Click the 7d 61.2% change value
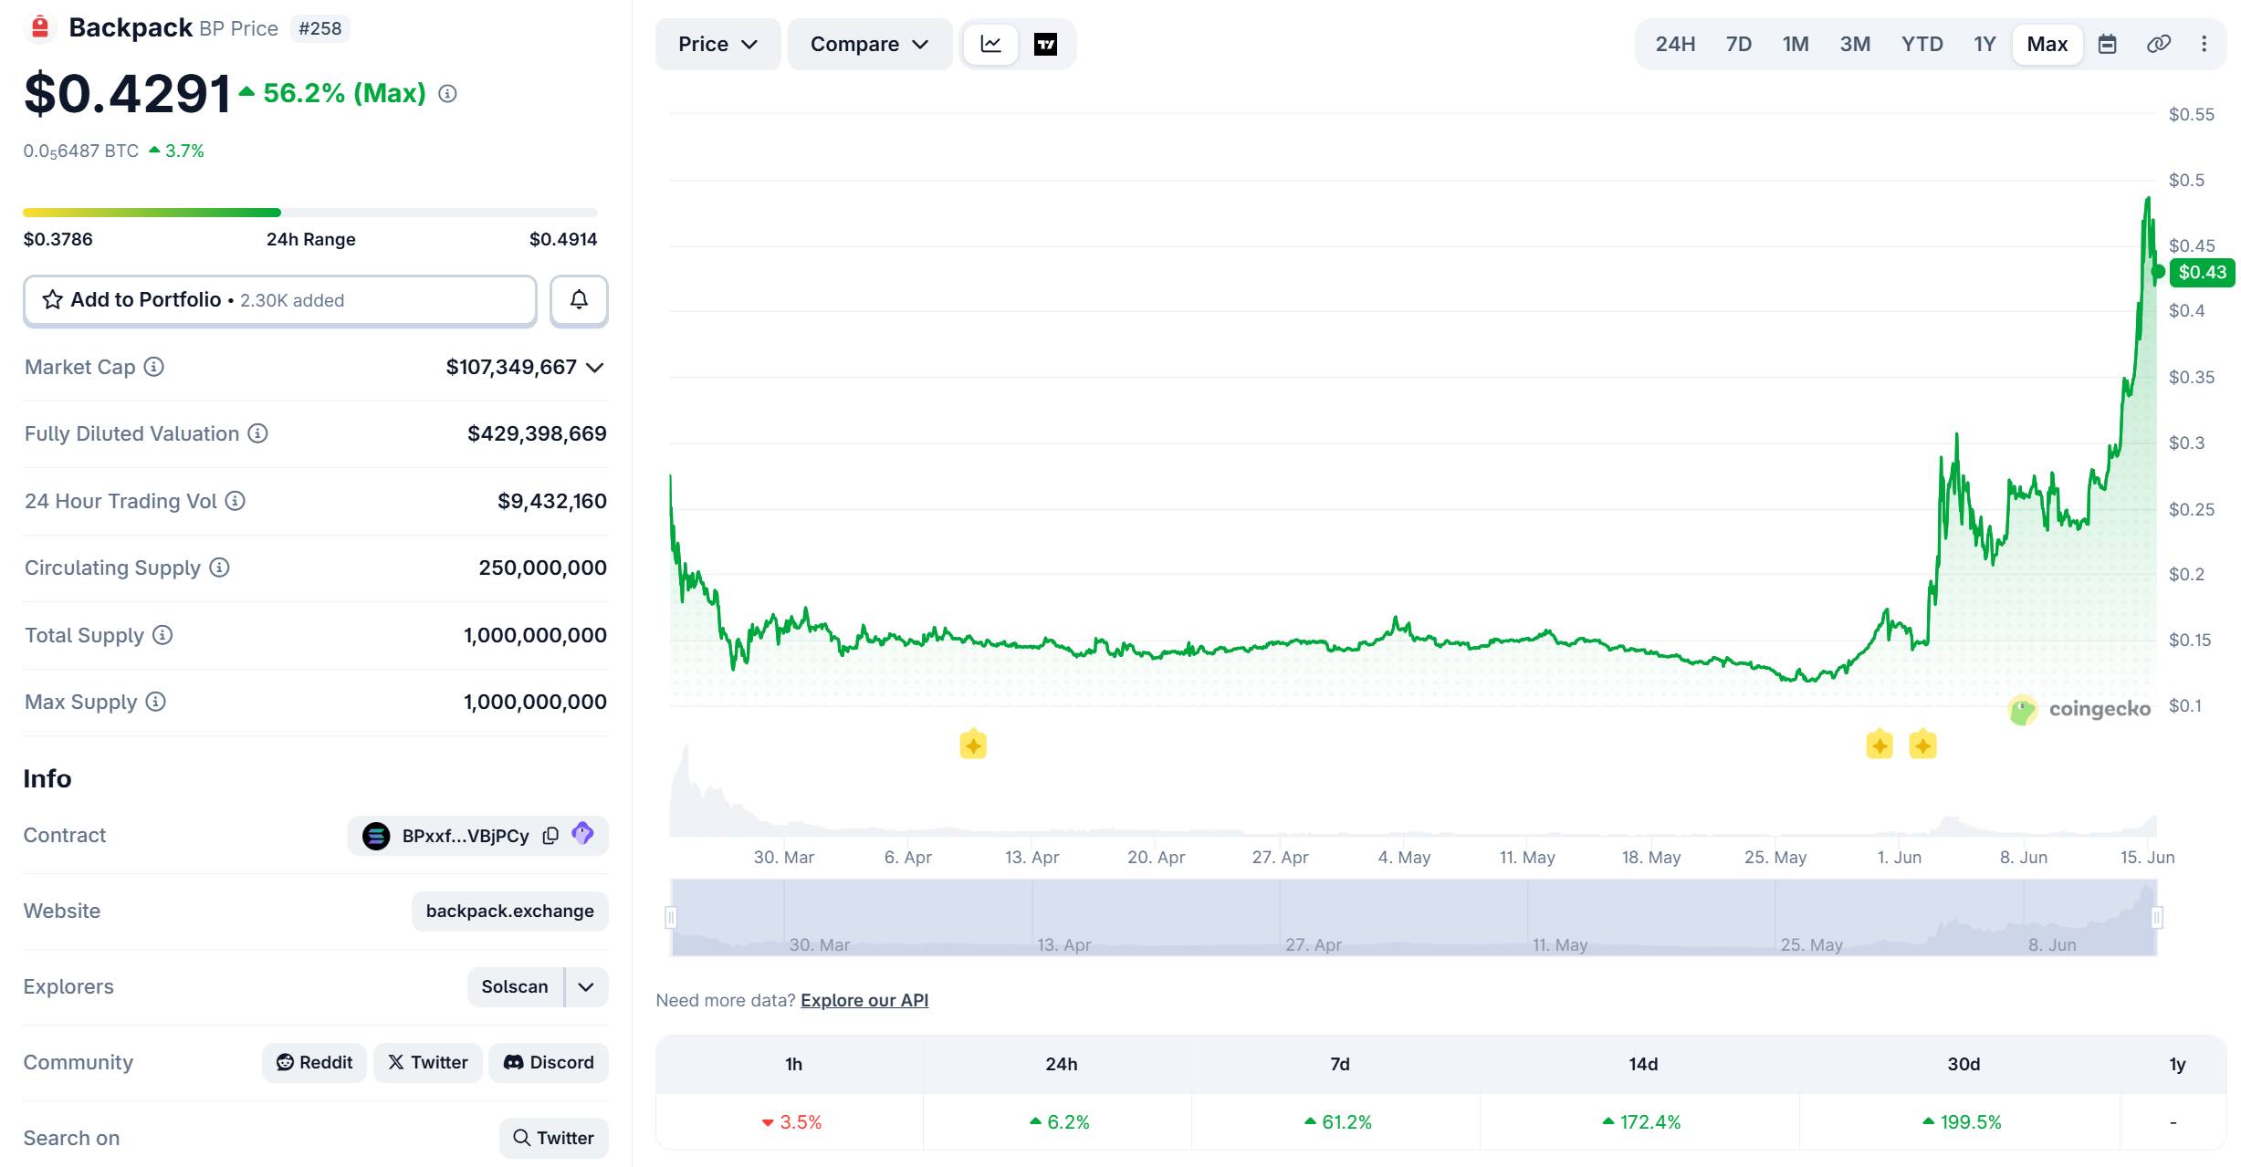2241x1167 pixels. click(1338, 1122)
